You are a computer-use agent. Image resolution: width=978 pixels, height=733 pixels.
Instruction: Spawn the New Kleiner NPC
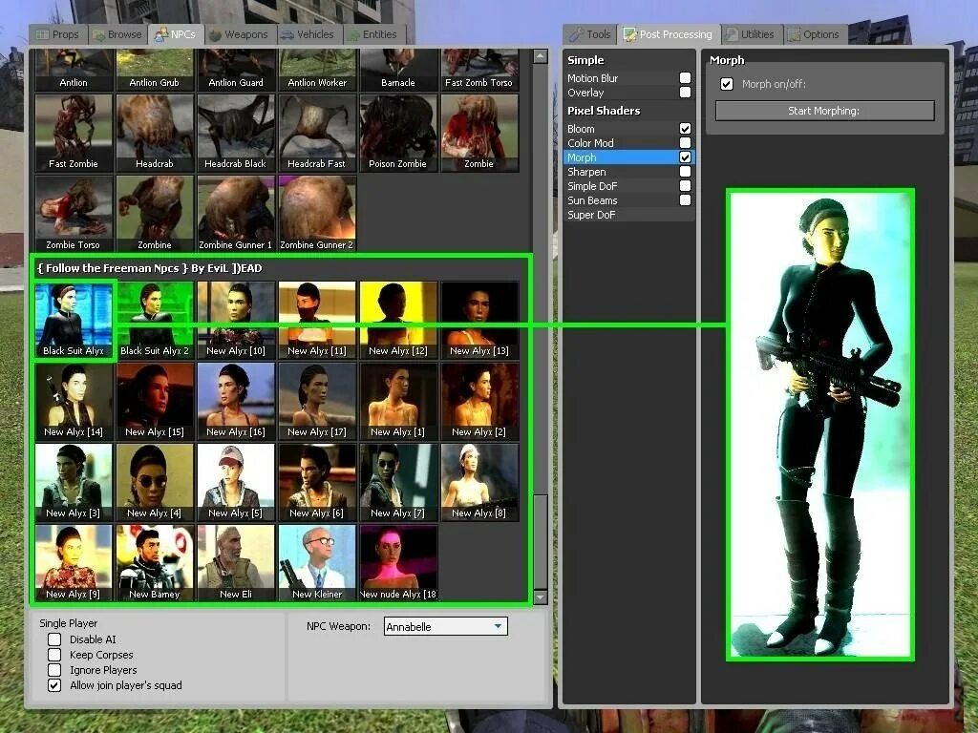(x=317, y=563)
